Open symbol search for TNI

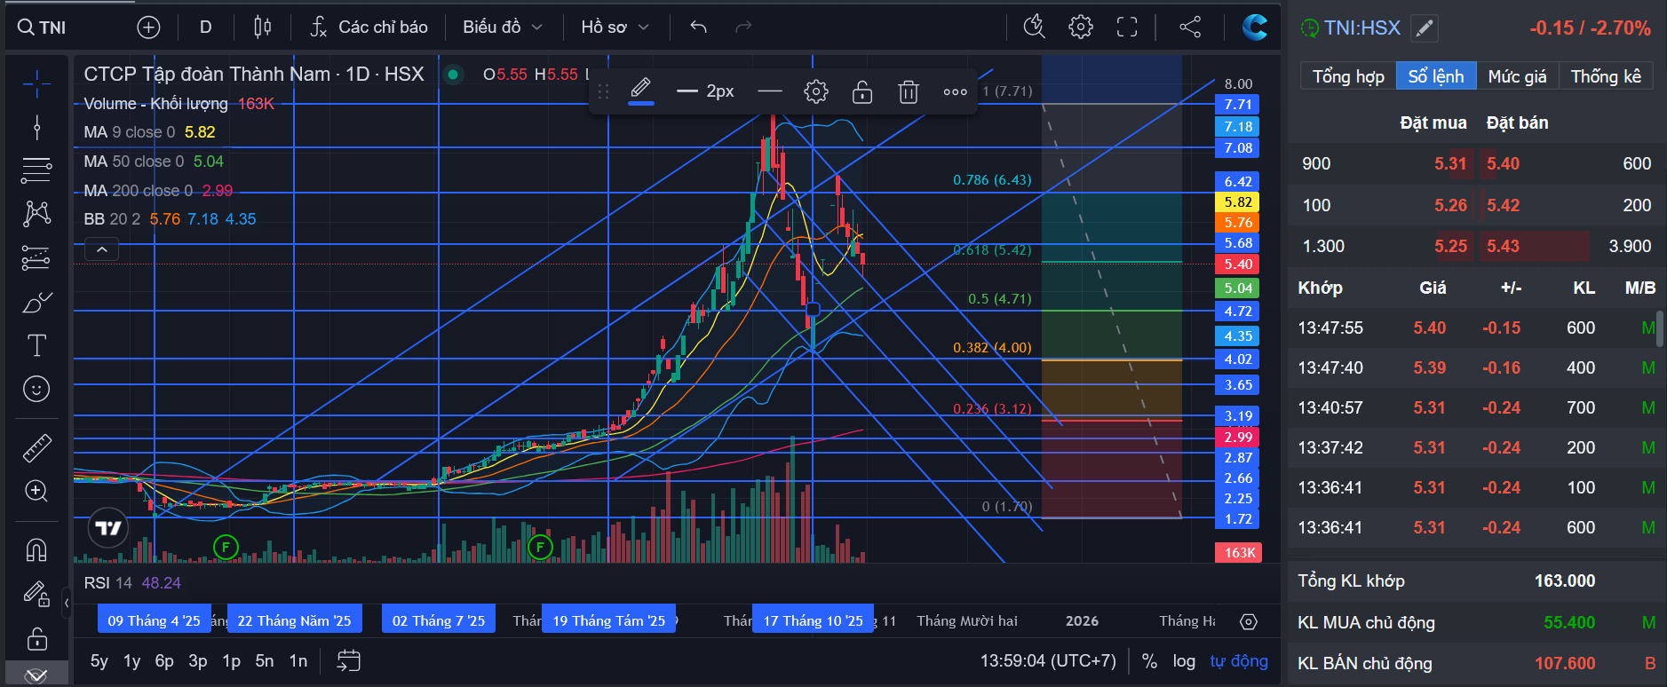tap(42, 28)
